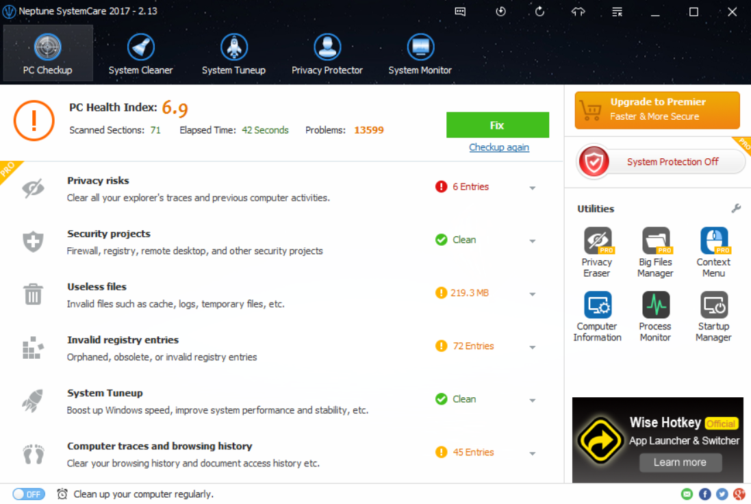This screenshot has width=751, height=504.
Task: Expand the Useless files dropdown arrow
Action: click(533, 294)
